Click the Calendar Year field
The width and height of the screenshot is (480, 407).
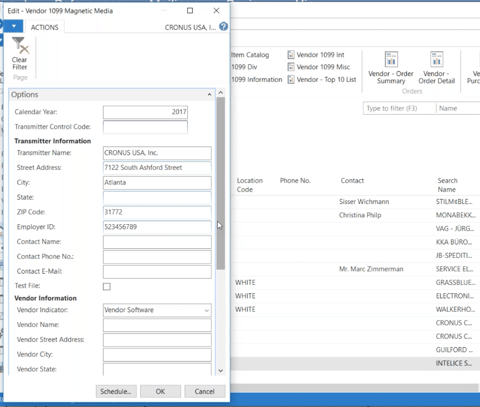145,112
